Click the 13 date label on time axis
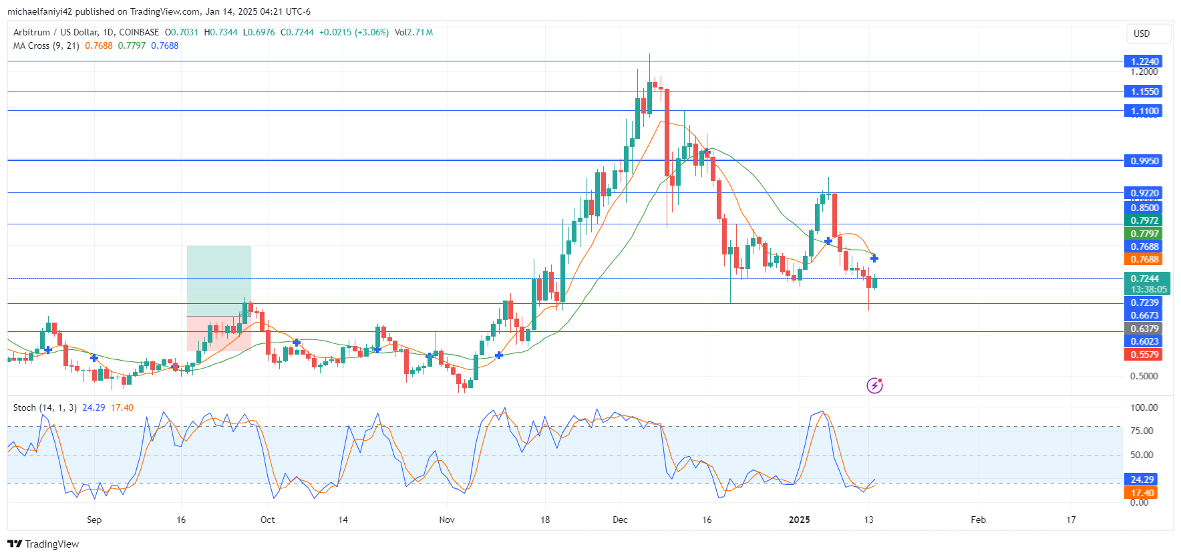1181x557 pixels. pyautogui.click(x=868, y=520)
